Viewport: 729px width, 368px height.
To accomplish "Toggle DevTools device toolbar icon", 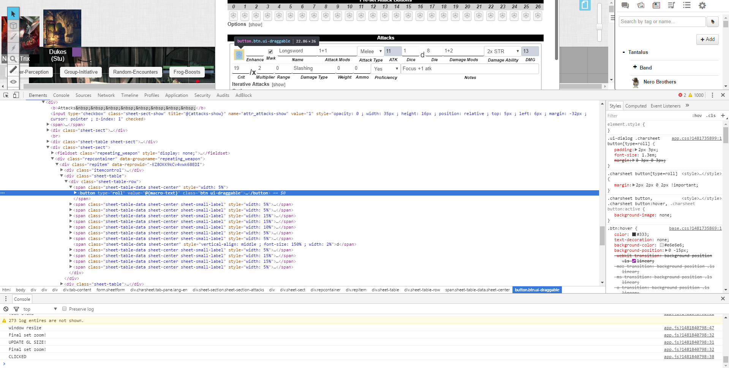I will pos(16,95).
